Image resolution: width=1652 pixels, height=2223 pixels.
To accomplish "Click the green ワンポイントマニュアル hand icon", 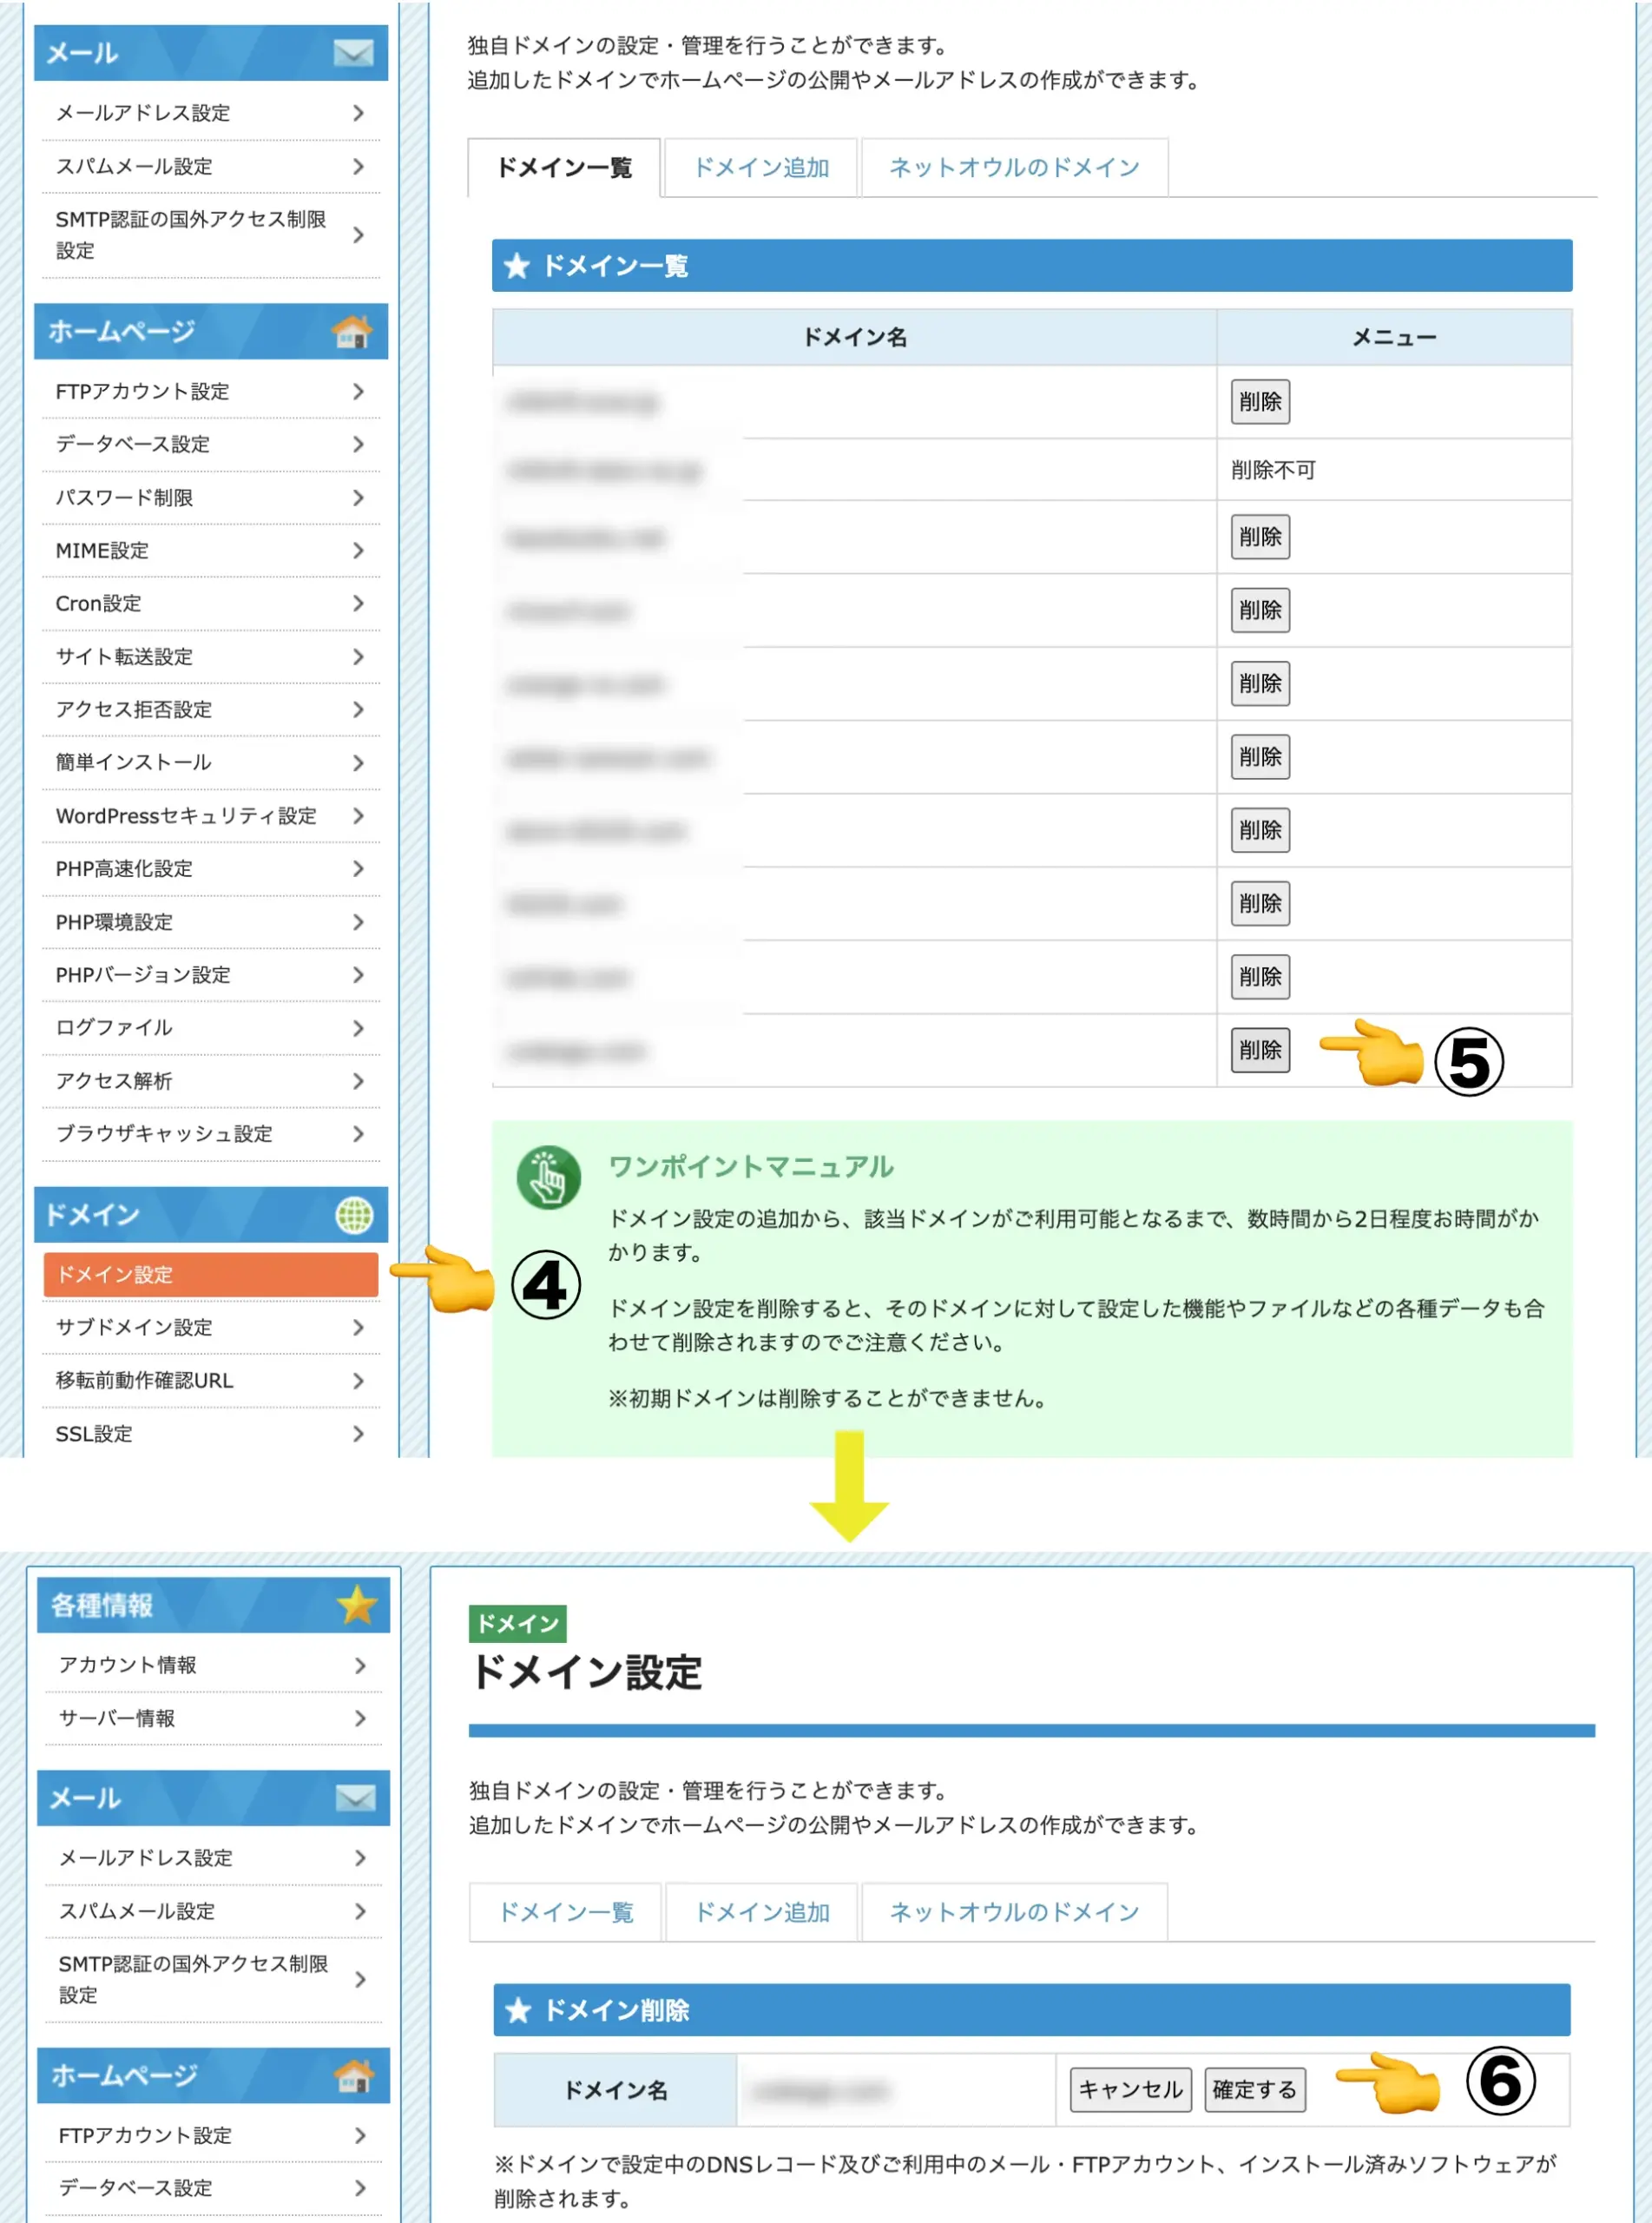I will click(x=549, y=1179).
